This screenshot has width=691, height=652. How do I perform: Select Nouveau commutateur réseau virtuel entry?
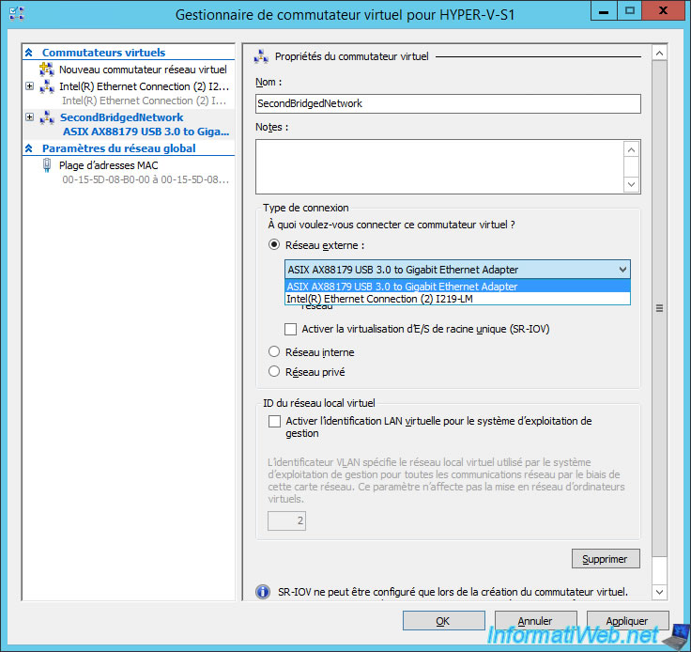click(143, 70)
